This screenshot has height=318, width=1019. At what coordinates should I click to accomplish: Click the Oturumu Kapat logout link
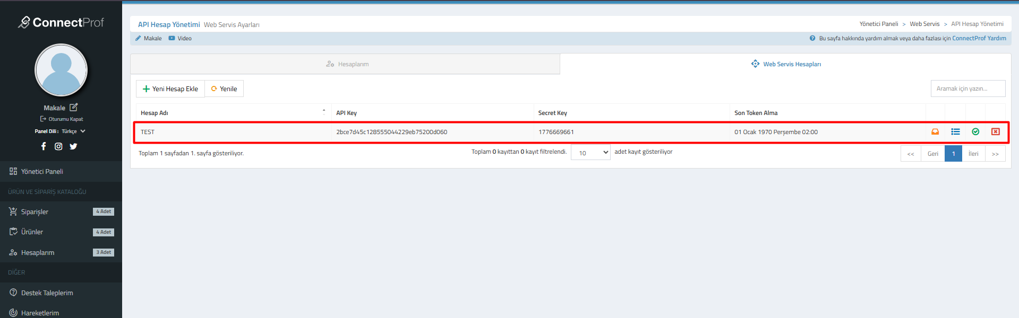tap(62, 119)
